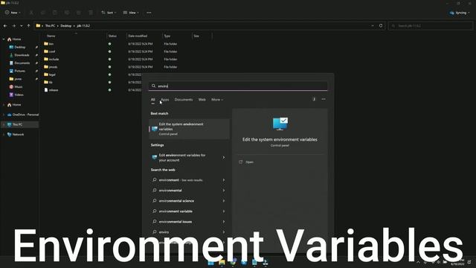Click the Share icon in File Explorer toolbar
The image size is (476, 268).
(x=79, y=13)
